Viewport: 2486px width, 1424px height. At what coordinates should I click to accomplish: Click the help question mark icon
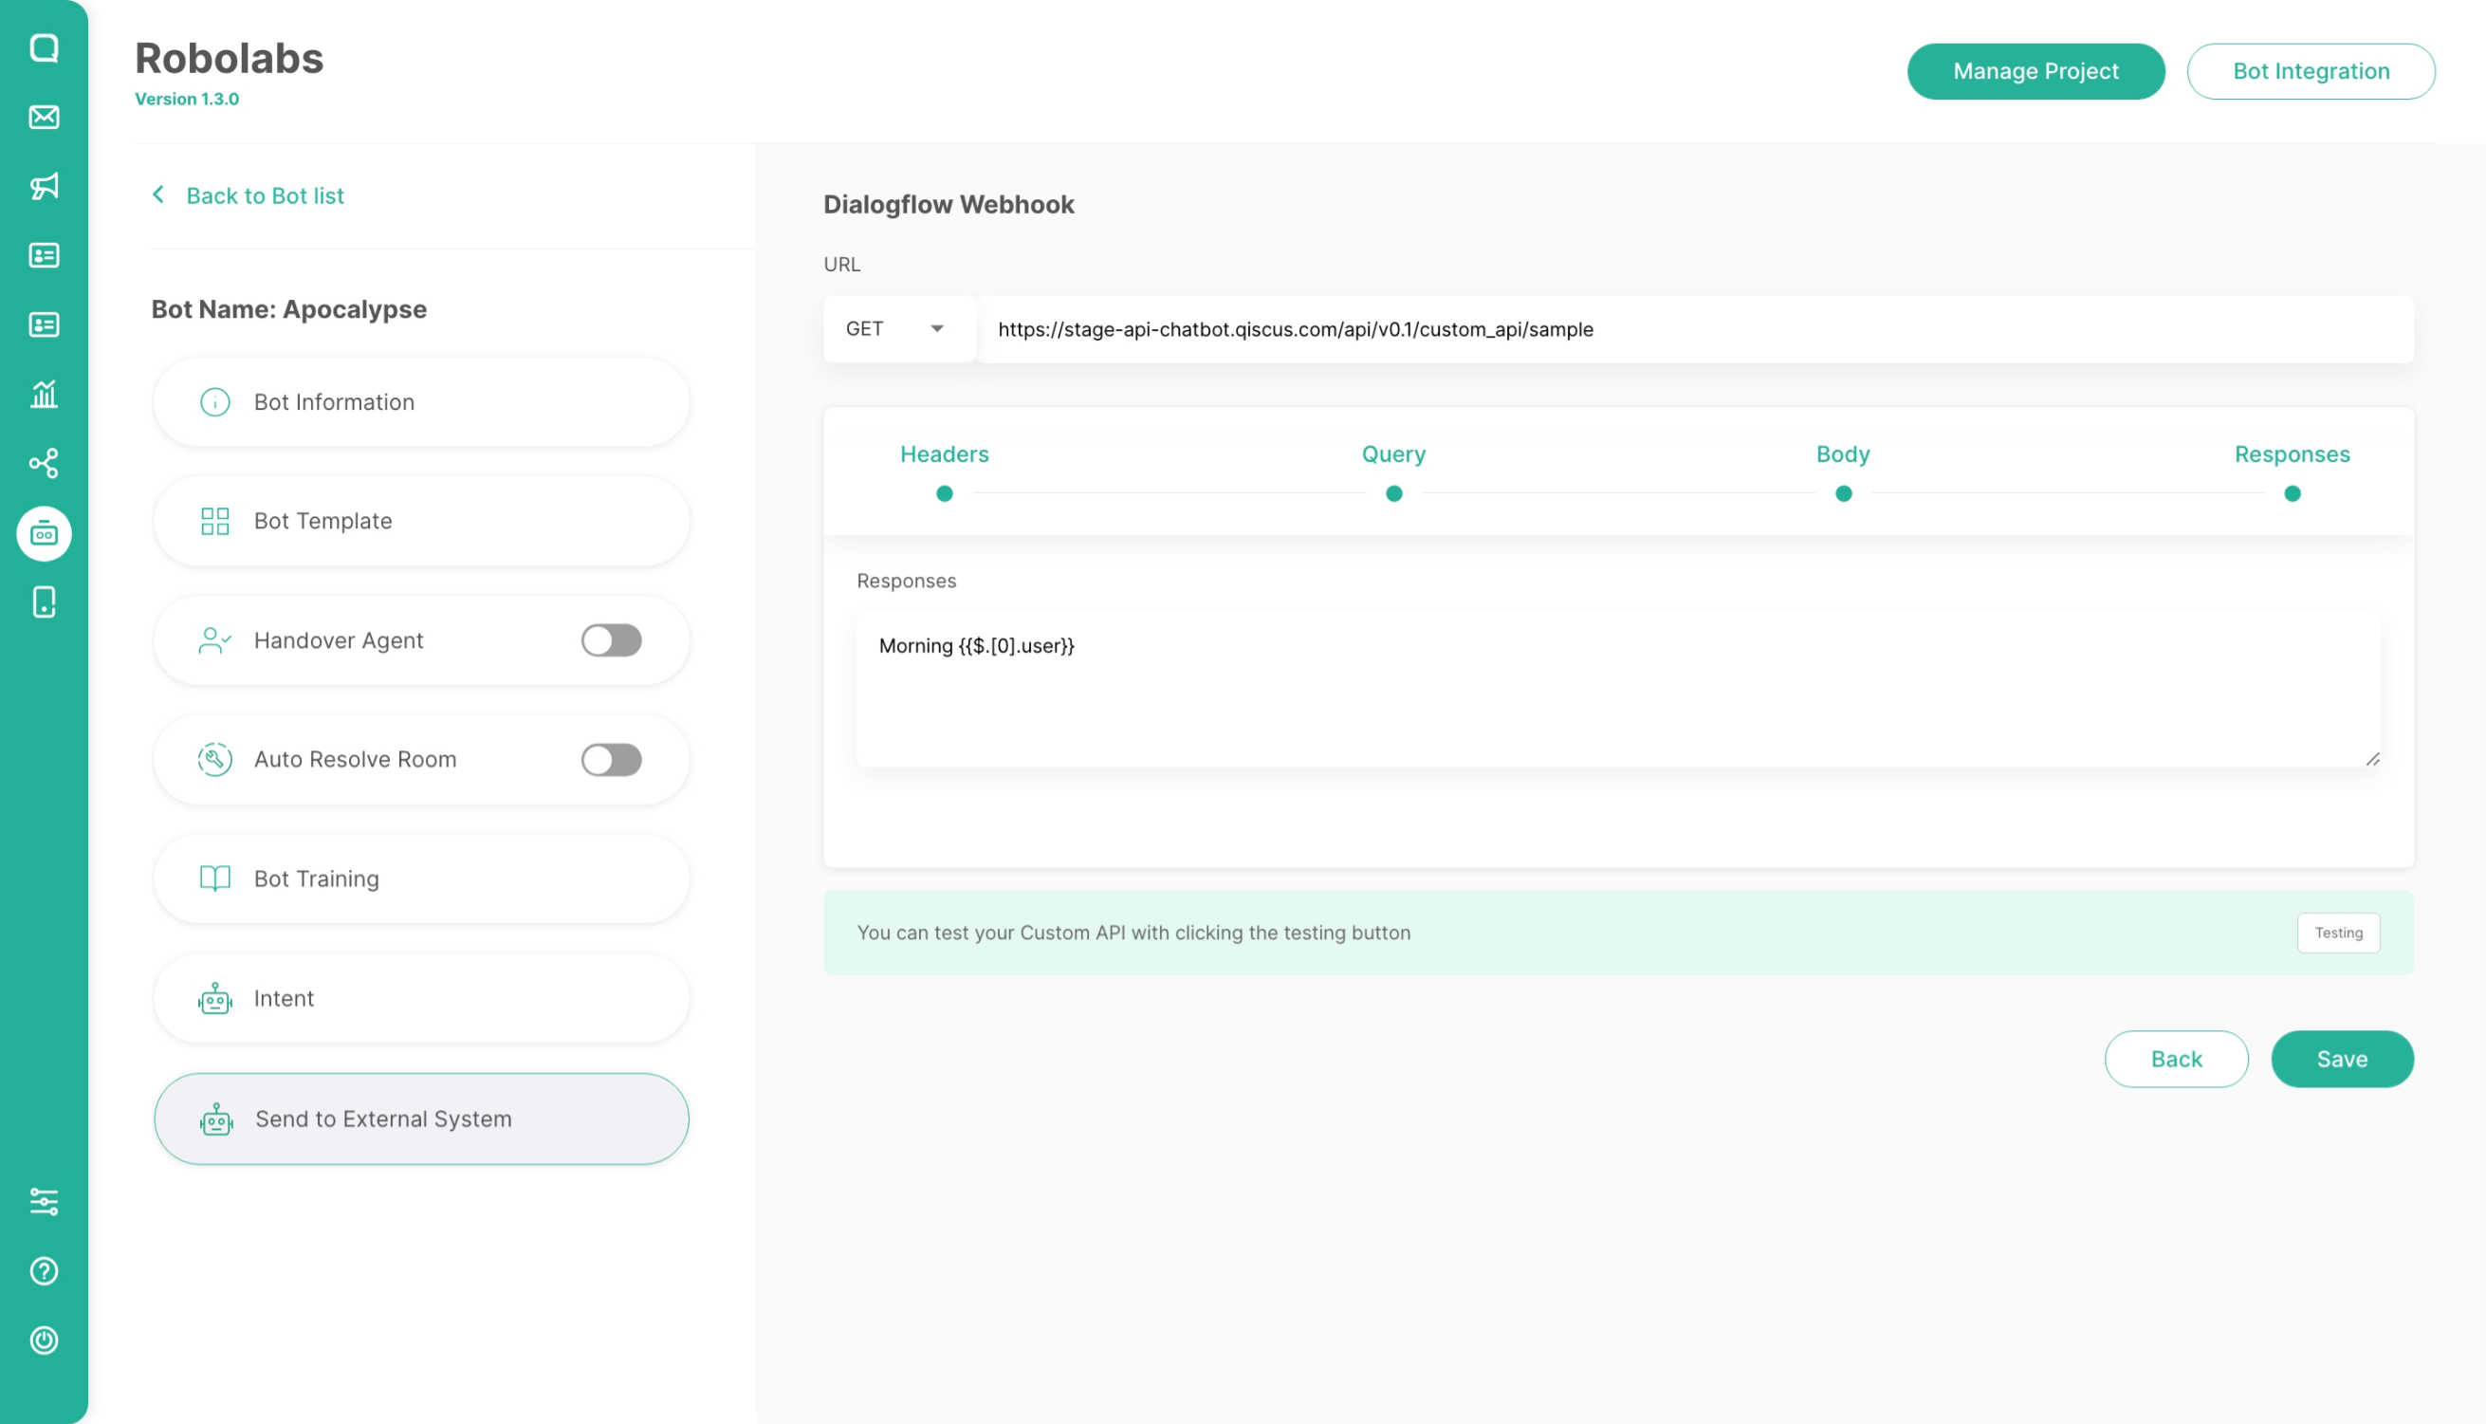click(44, 1270)
